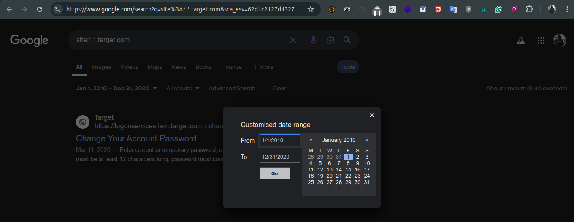
Task: Switch to the Finance tab
Action: (x=231, y=67)
